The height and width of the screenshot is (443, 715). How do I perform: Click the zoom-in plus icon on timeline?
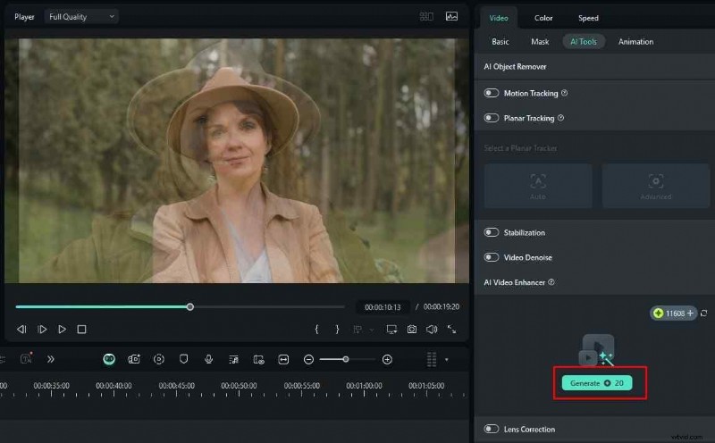(x=387, y=359)
